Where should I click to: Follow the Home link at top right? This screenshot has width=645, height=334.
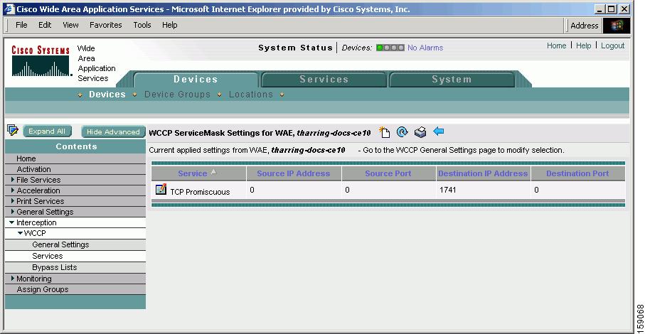[557, 45]
